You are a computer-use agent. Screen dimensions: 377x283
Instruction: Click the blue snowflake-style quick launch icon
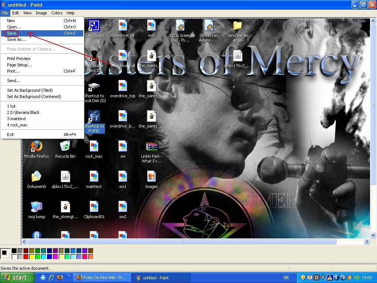tap(43, 277)
